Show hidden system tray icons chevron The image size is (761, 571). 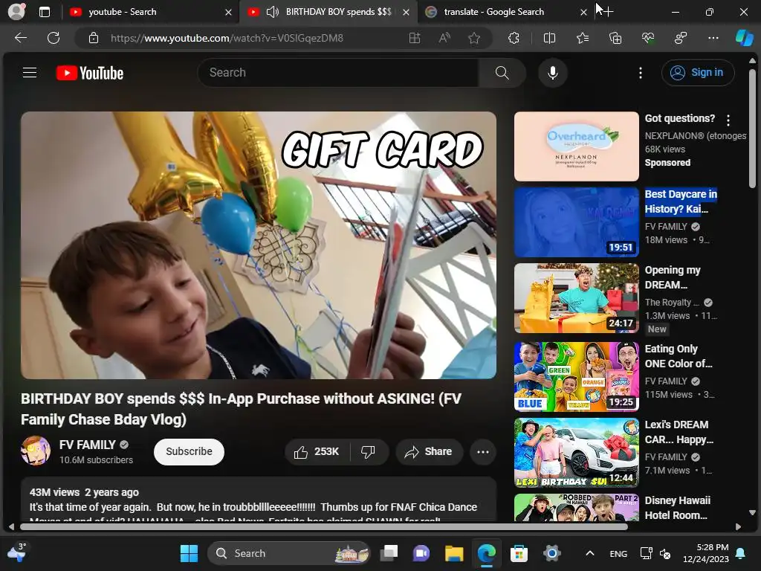(589, 553)
